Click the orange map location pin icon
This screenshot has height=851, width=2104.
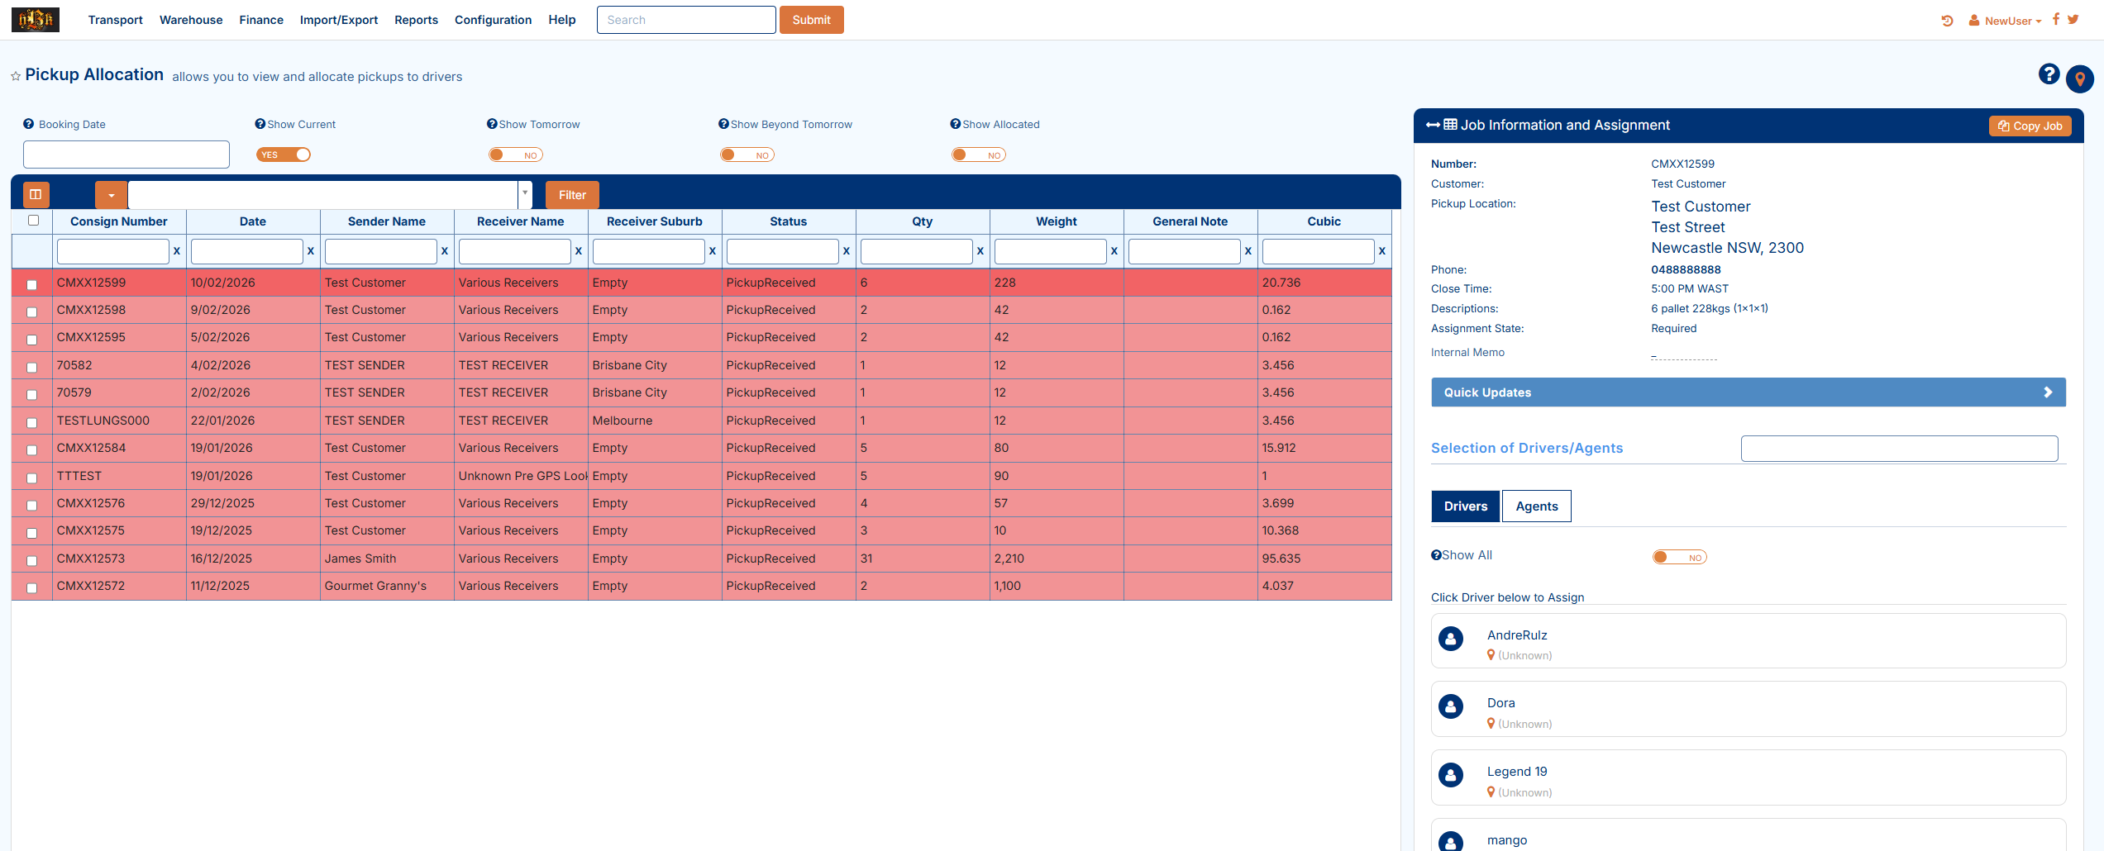pos(2080,79)
